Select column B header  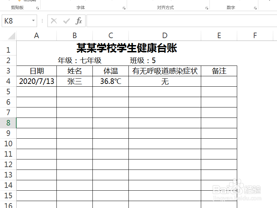coord(74,35)
